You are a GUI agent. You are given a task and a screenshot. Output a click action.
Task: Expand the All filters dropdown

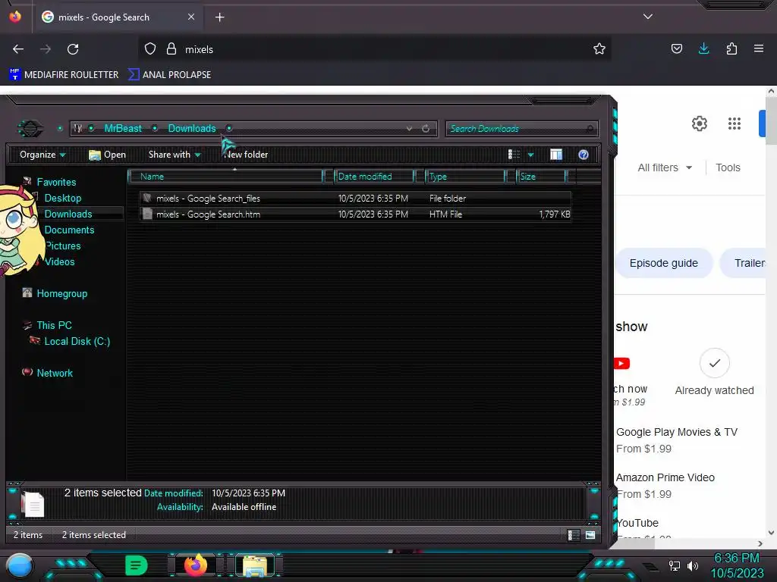665,167
